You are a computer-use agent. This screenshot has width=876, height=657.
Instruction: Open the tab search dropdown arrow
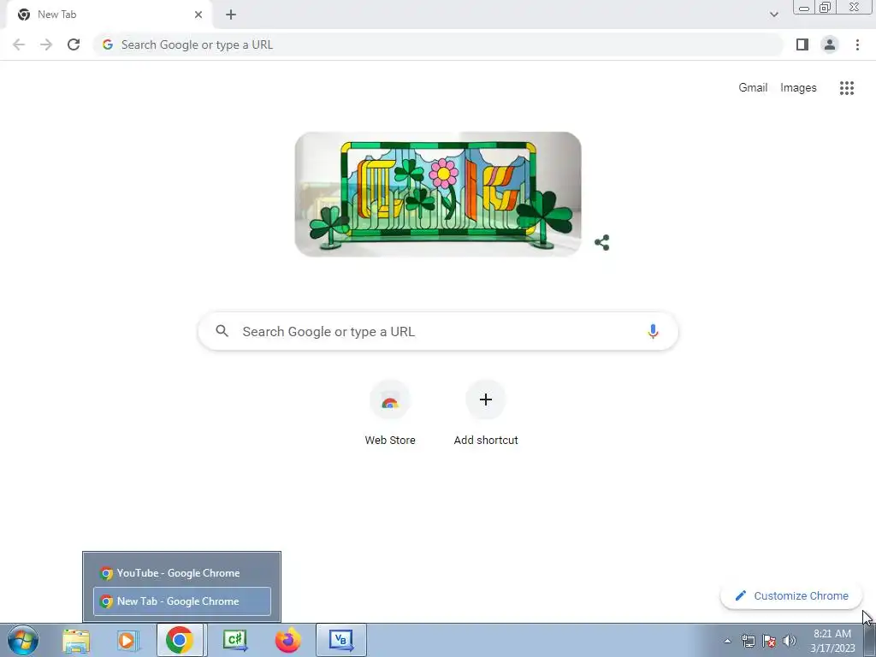pyautogui.click(x=773, y=15)
